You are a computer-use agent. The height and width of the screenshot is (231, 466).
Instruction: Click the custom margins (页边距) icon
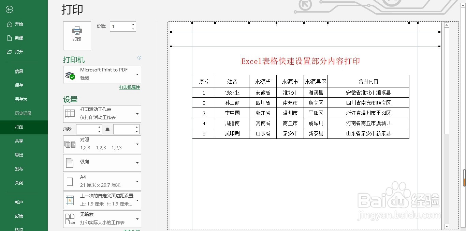click(x=70, y=200)
